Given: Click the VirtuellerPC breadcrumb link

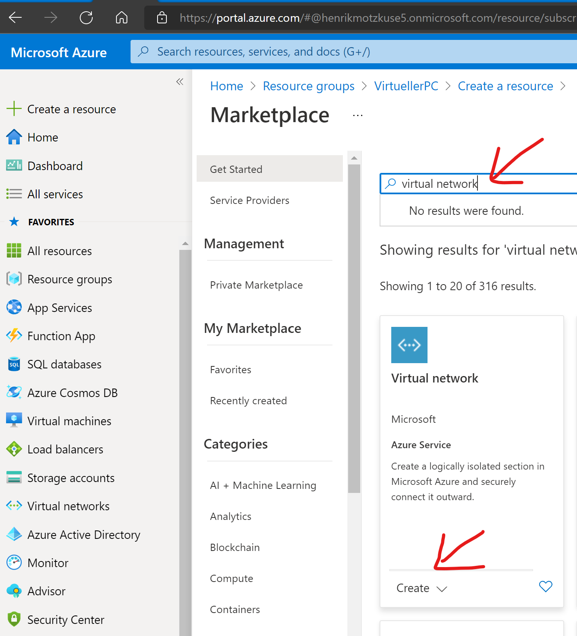Looking at the screenshot, I should point(406,86).
